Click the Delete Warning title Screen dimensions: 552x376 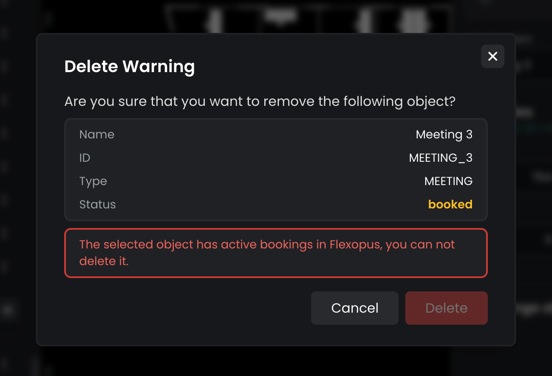pyautogui.click(x=129, y=67)
